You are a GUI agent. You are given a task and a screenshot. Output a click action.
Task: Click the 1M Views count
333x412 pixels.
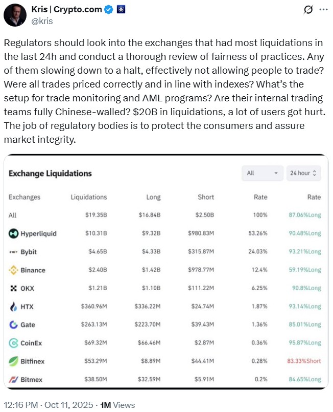(116, 405)
